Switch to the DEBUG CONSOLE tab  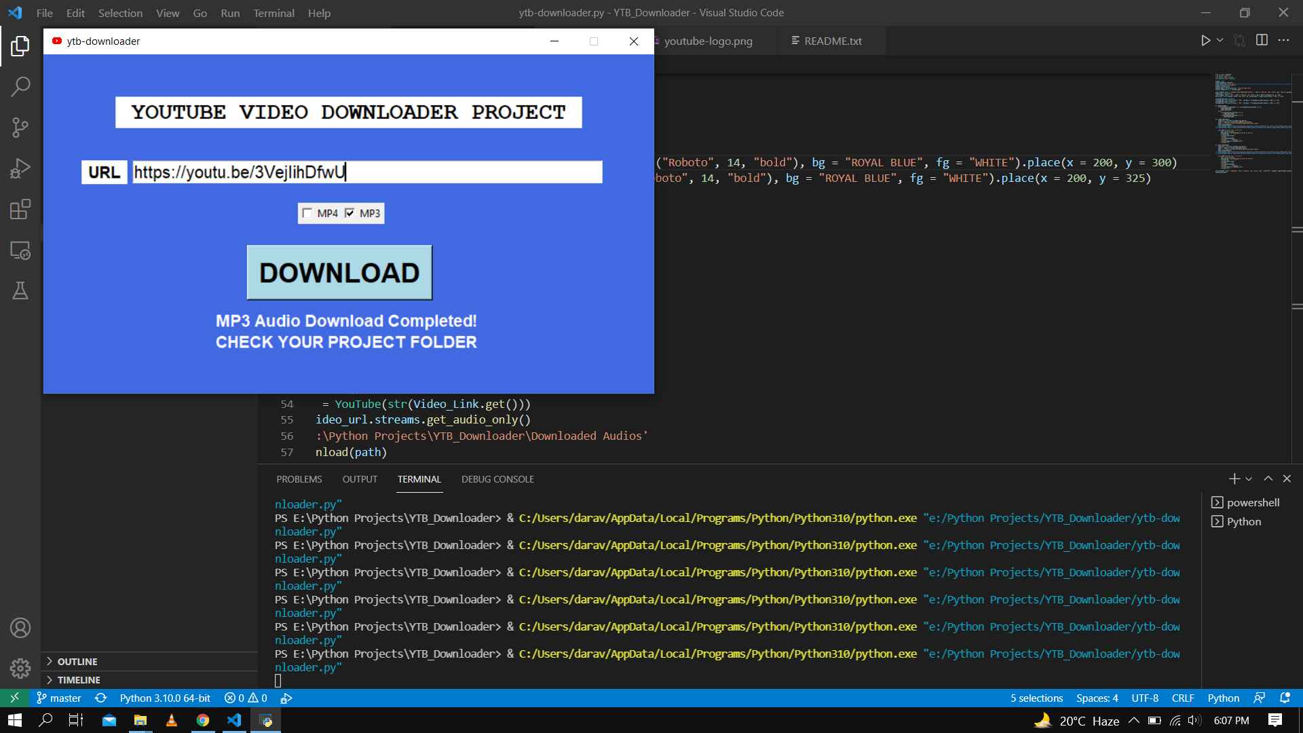pyautogui.click(x=497, y=479)
